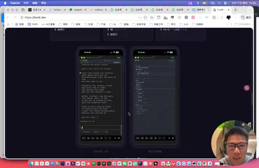Viewport: 259px width, 168px height.
Task: Close the Unsloth tab
Action: [x=86, y=10]
